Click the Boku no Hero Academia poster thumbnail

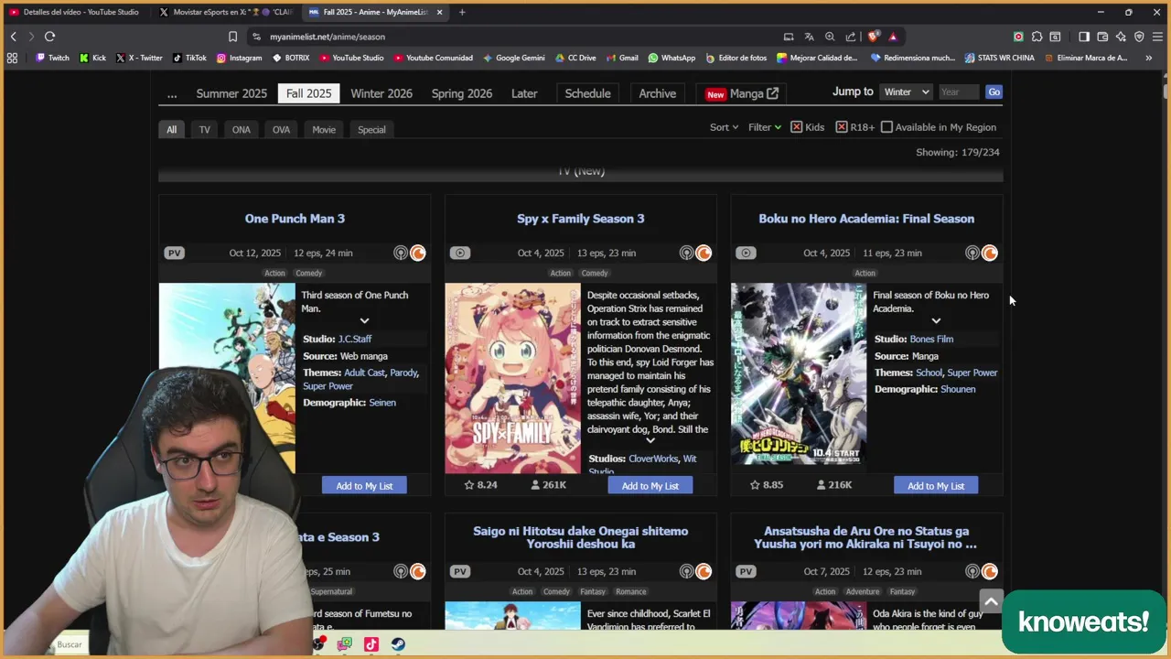799,373
